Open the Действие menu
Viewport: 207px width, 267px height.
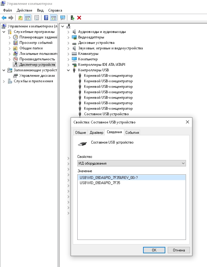(x=24, y=10)
